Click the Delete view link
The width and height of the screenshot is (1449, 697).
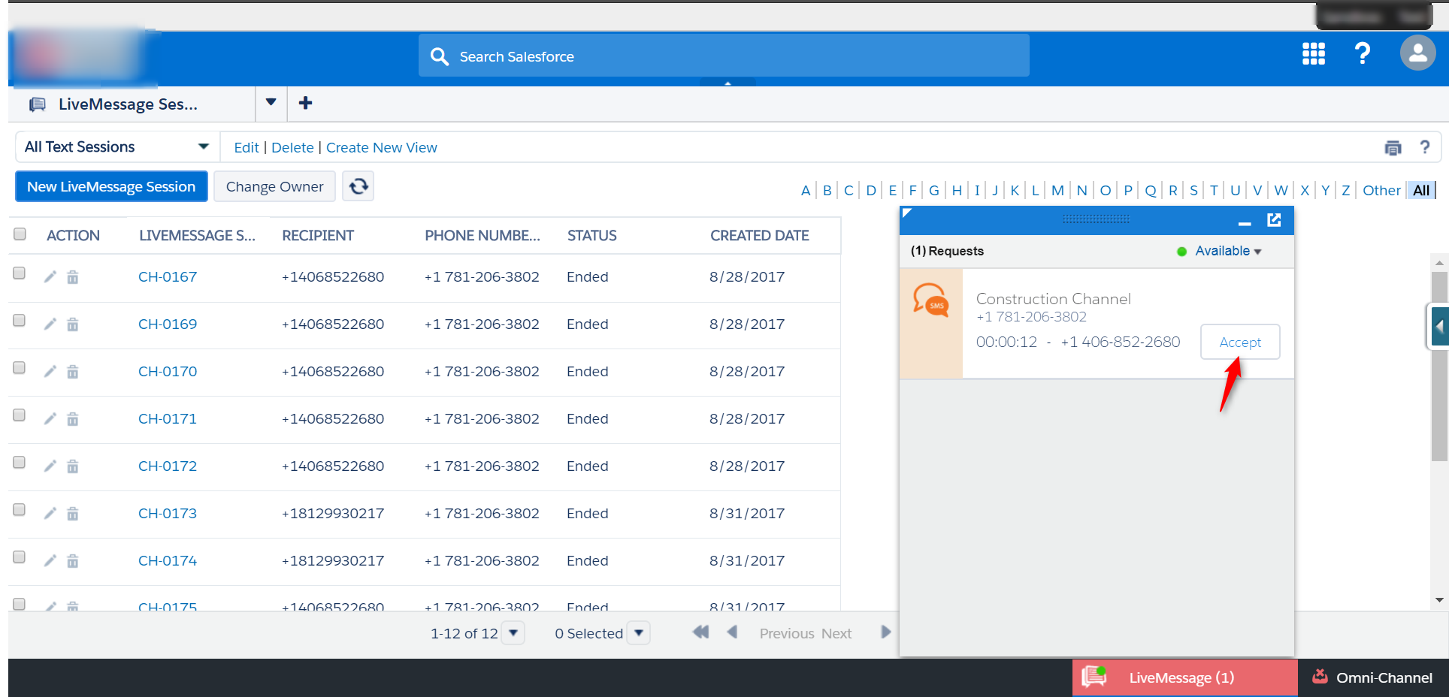[x=292, y=148]
